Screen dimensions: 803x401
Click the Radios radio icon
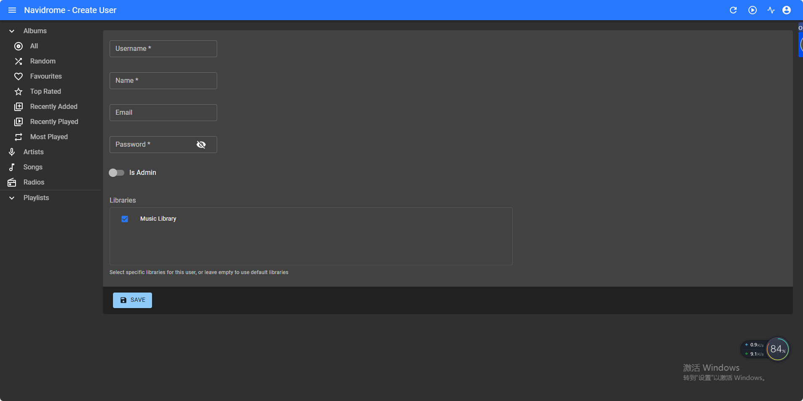pos(12,182)
